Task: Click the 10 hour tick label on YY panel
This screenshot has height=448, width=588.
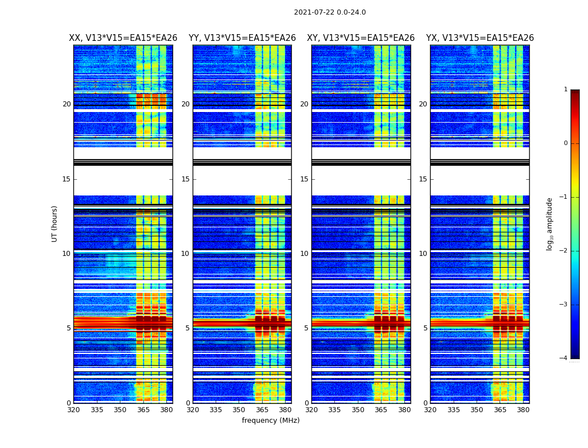Action: pyautogui.click(x=185, y=254)
